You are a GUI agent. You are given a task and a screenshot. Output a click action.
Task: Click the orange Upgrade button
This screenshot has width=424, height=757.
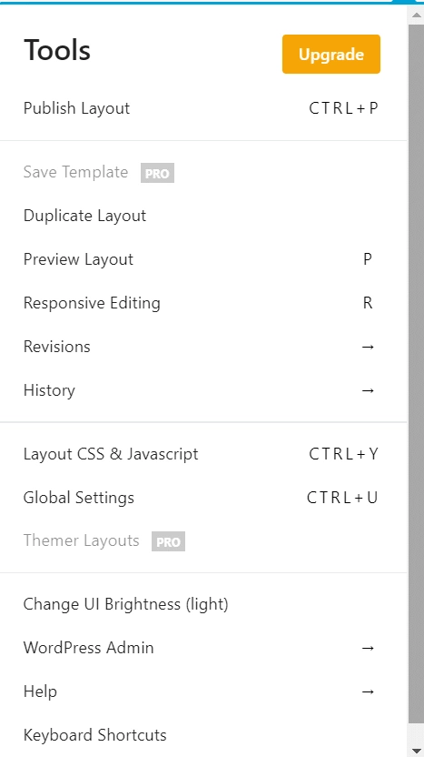(x=331, y=54)
